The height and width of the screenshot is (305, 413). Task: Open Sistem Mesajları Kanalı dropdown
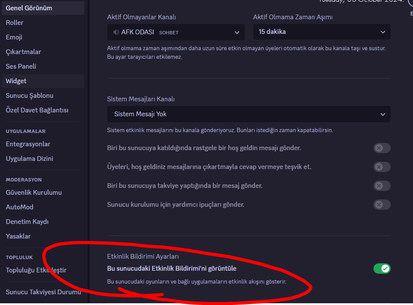coord(249,114)
